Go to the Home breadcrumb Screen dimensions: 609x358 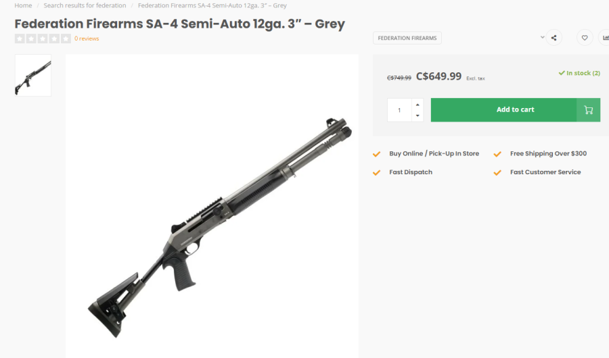(x=23, y=5)
